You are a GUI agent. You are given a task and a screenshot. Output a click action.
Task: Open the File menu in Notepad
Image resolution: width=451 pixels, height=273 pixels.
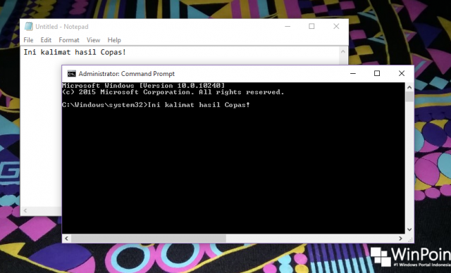[x=28, y=40]
